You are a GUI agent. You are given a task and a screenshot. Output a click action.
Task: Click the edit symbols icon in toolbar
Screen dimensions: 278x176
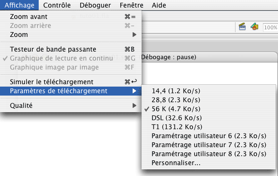(x=254, y=26)
